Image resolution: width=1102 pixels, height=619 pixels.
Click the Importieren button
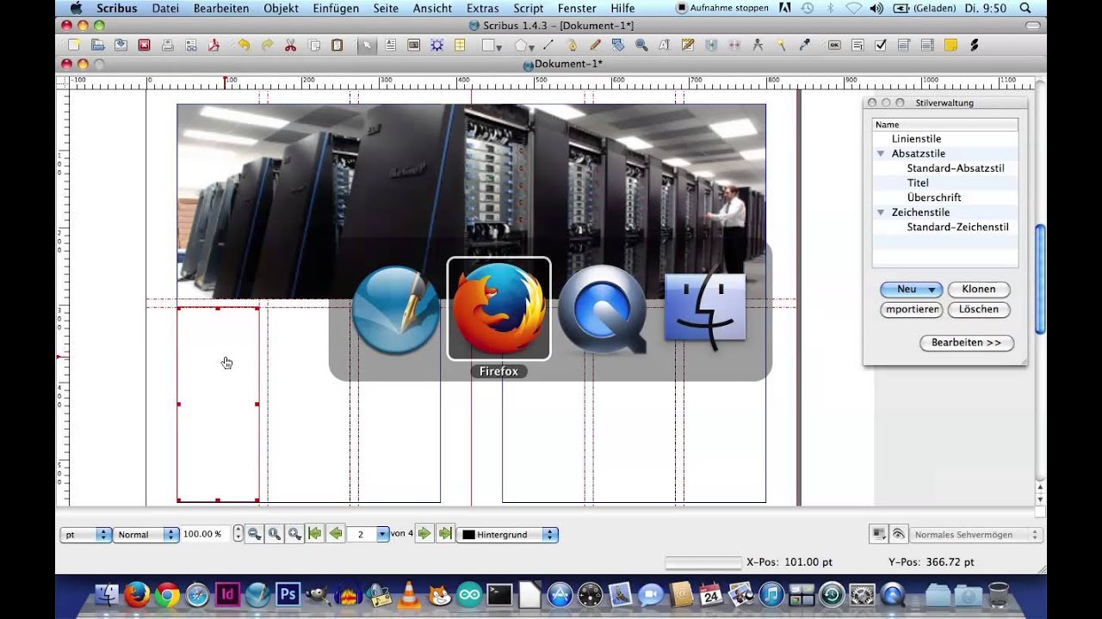coord(912,309)
